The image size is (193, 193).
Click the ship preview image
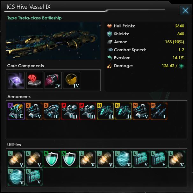[x=53, y=41]
